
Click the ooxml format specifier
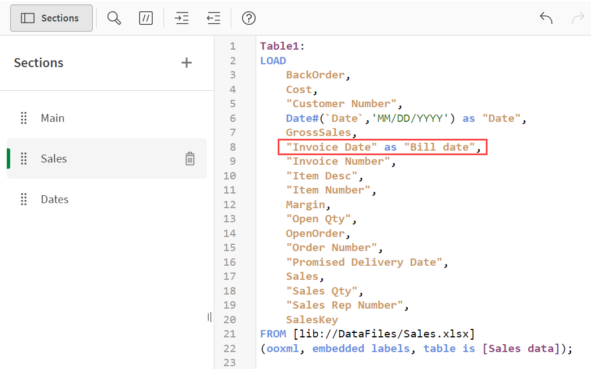[x=283, y=348]
